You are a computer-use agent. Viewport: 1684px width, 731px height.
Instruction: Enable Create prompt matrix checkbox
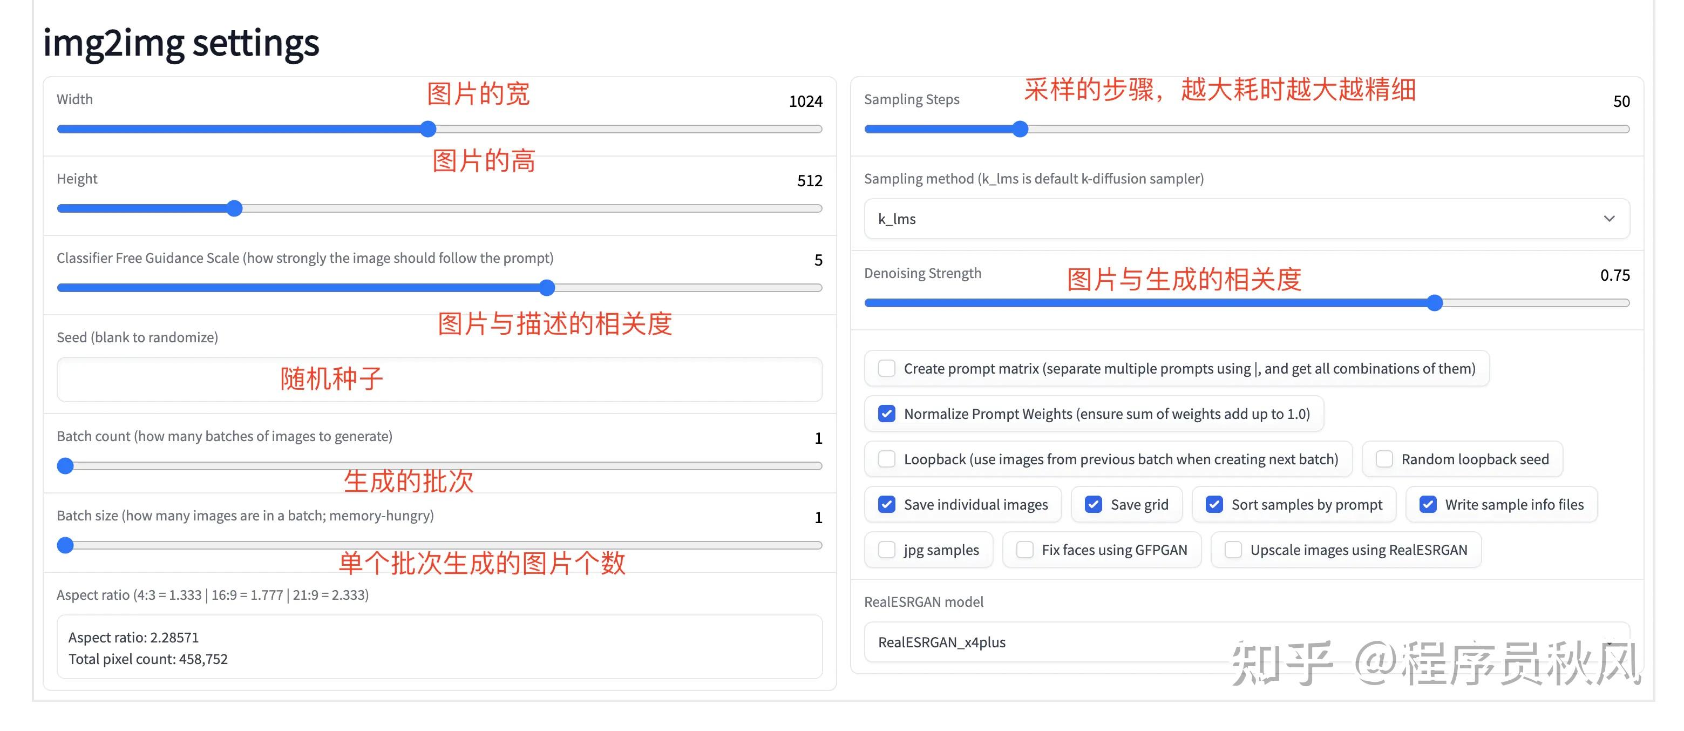(886, 369)
